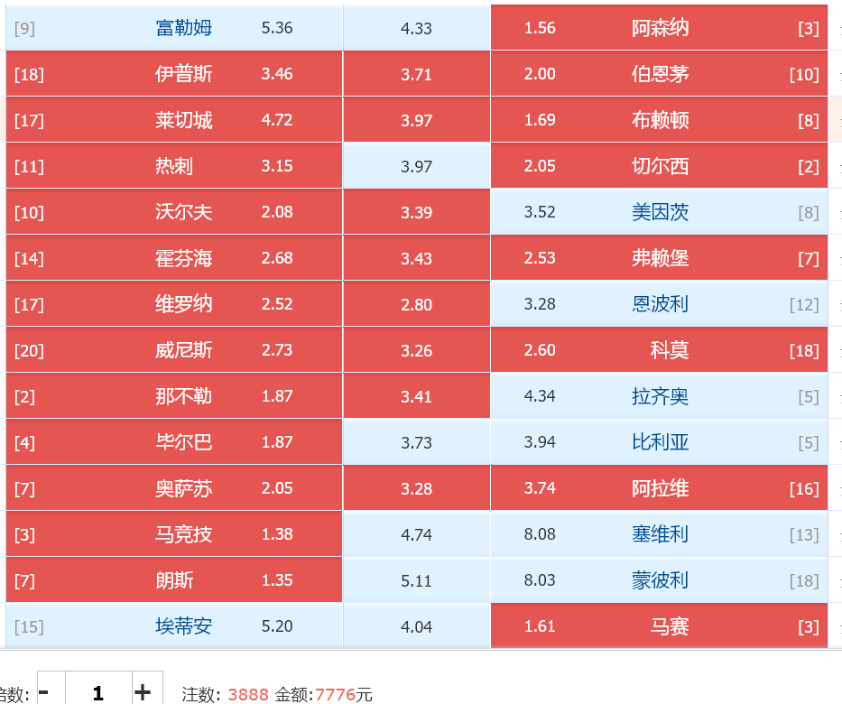Toggle draw 3.71 in 伊普斯 row
The width and height of the screenshot is (842, 704).
pyautogui.click(x=417, y=74)
